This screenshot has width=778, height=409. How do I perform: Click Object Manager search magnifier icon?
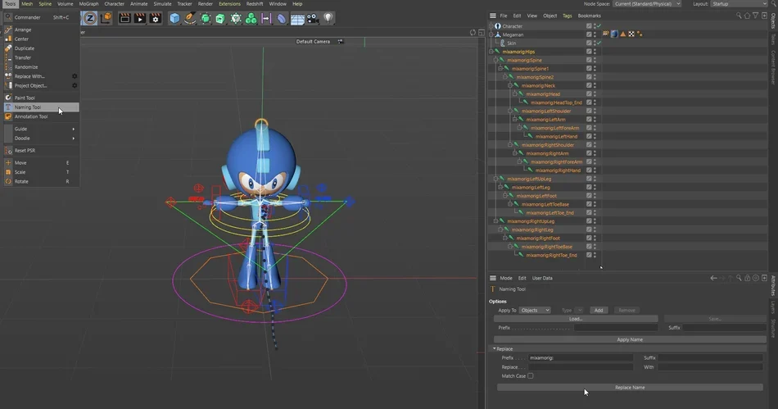pyautogui.click(x=739, y=16)
